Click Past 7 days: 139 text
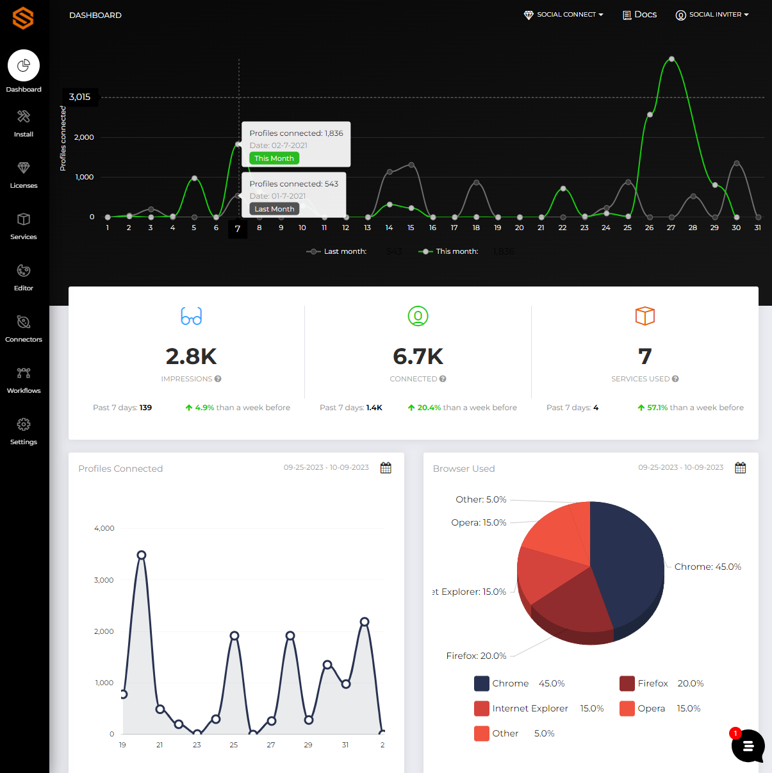The image size is (772, 773). click(x=122, y=408)
